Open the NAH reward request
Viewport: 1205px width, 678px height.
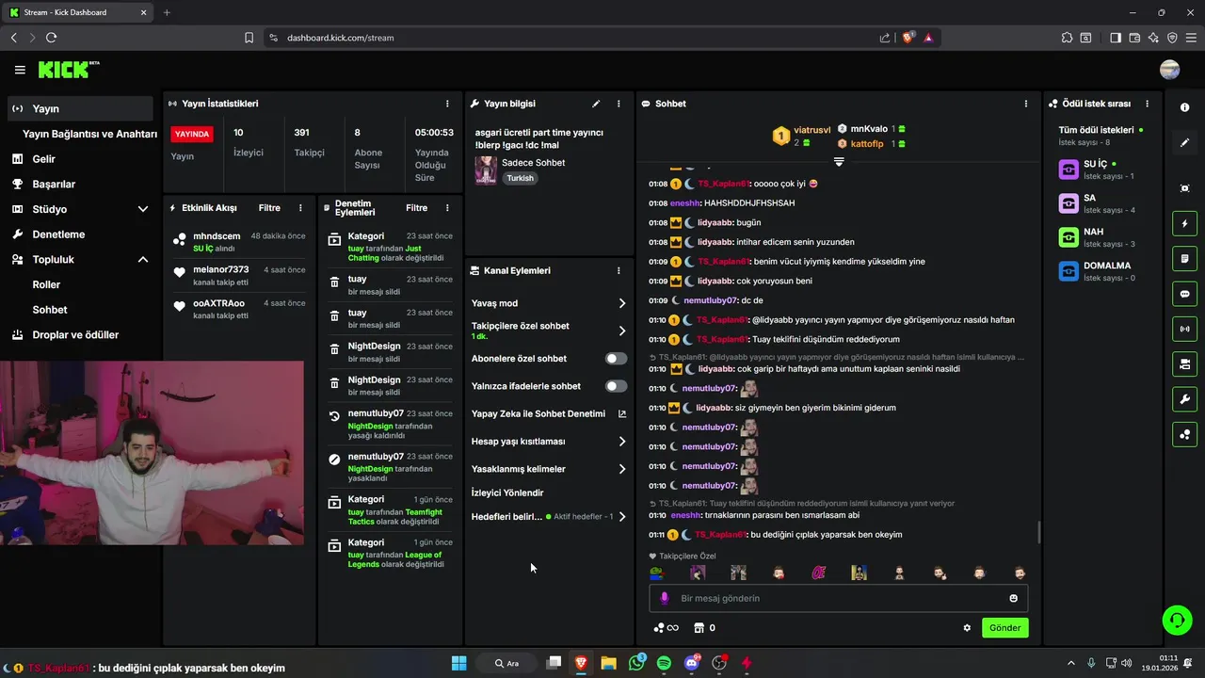(x=1103, y=237)
